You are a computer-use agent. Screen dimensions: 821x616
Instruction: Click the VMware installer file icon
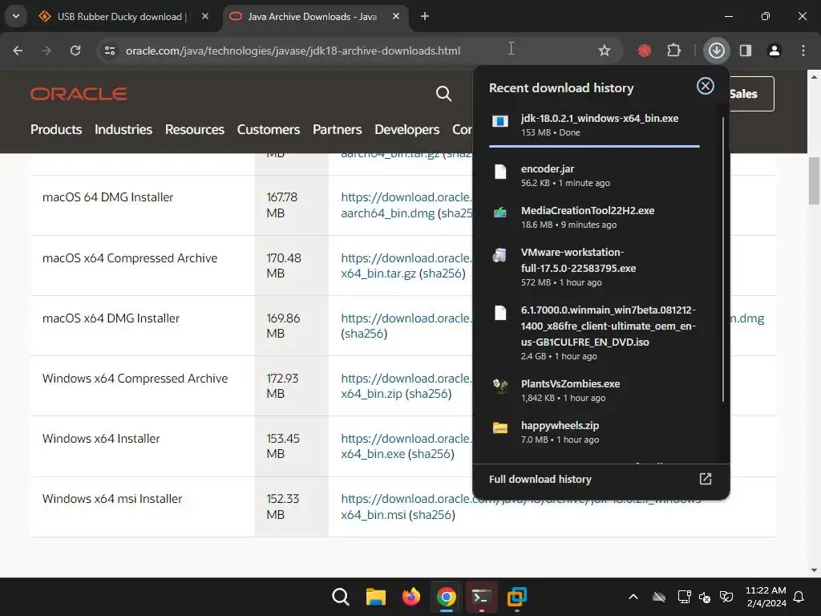point(499,255)
